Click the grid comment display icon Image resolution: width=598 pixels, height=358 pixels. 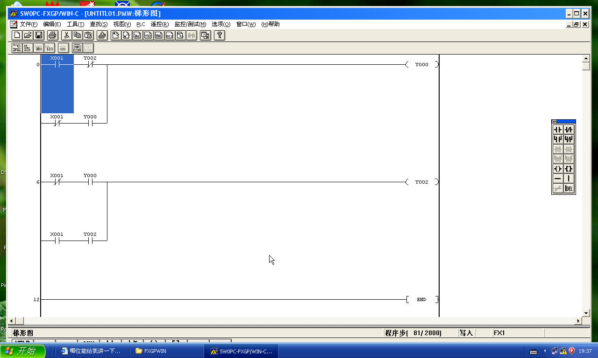click(x=63, y=48)
